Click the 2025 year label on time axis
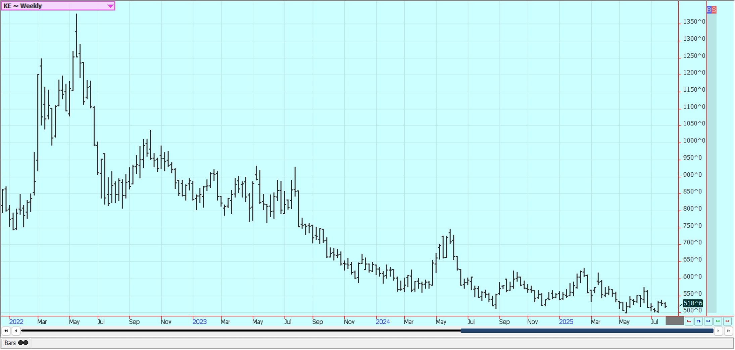Image resolution: width=735 pixels, height=350 pixels. click(x=566, y=322)
